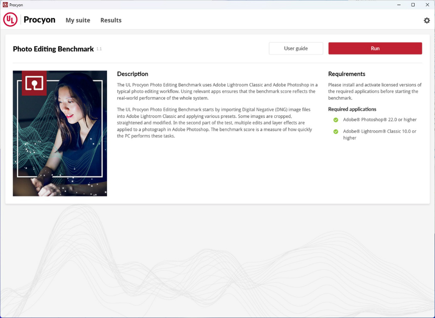The image size is (435, 318).
Task: Maximize the Procyon window
Action: (x=413, y=5)
